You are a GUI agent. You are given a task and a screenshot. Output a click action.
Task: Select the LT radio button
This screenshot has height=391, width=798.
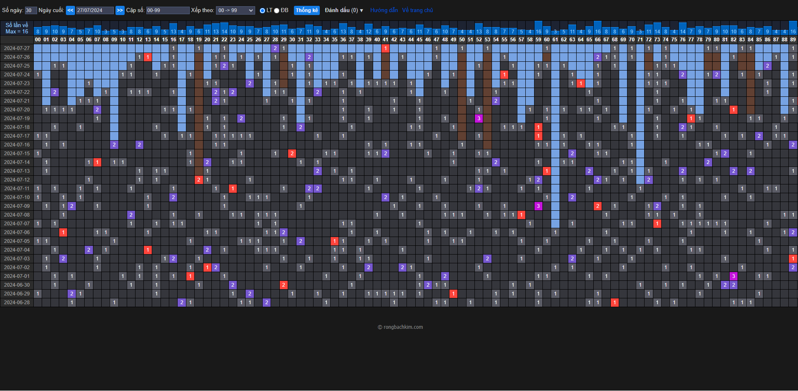click(x=262, y=11)
